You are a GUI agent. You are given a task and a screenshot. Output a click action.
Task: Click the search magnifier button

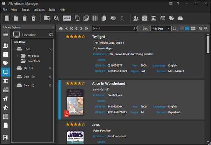click(135, 29)
